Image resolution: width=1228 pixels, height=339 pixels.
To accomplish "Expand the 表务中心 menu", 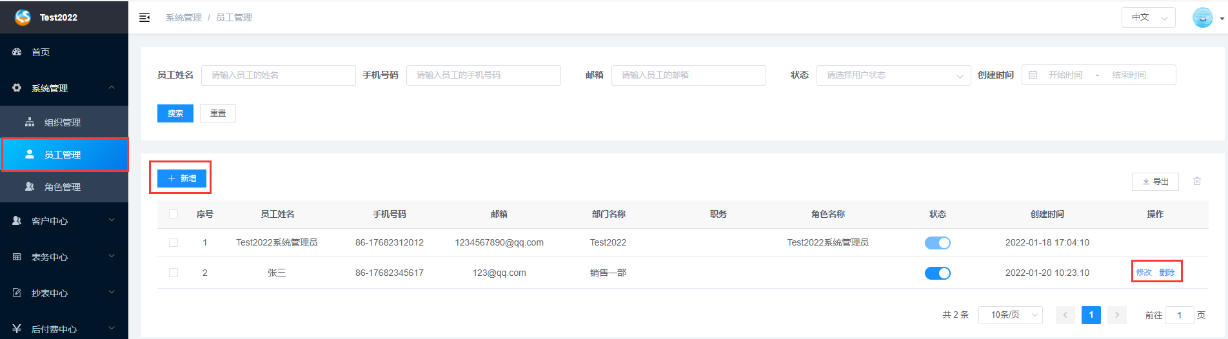I will click(x=112, y=257).
